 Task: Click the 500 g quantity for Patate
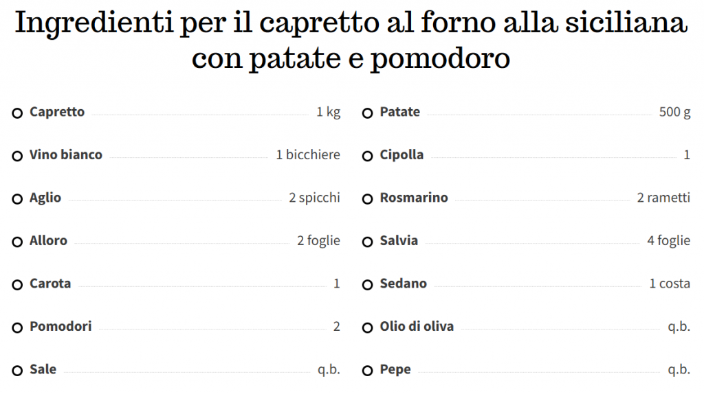tap(674, 112)
